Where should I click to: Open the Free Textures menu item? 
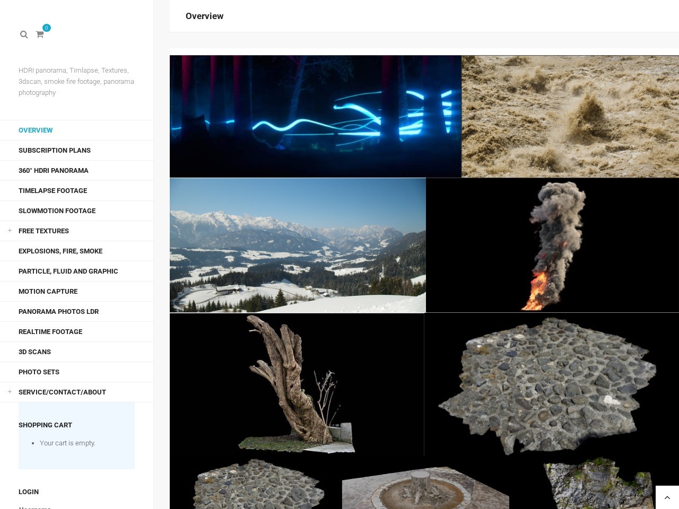pyautogui.click(x=43, y=231)
